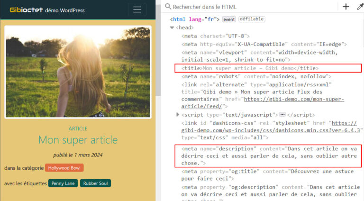Select the meta viewport line
Viewport: 364px width, 201px height.
click(x=259, y=56)
